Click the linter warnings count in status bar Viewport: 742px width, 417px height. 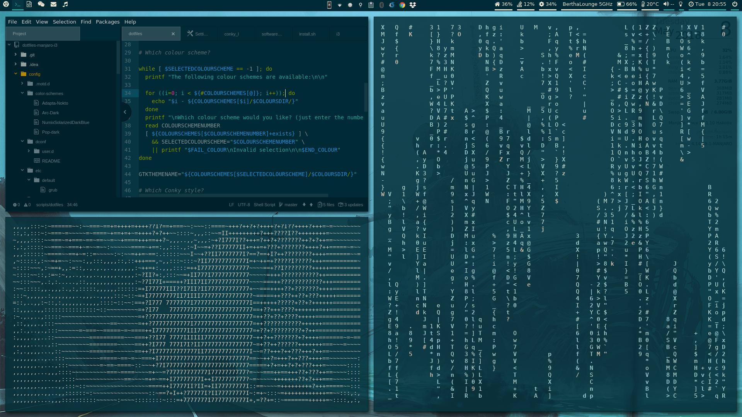coord(27,205)
